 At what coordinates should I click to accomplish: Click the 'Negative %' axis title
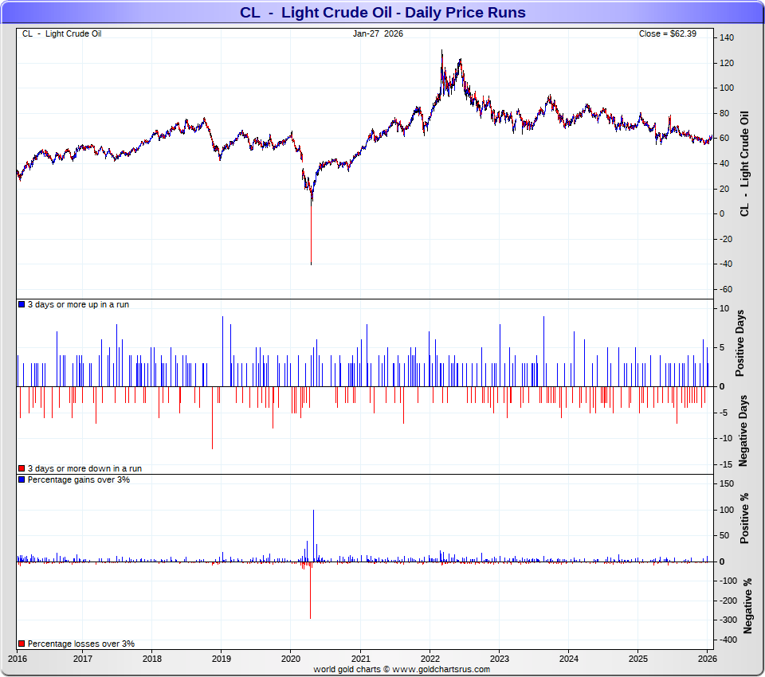pyautogui.click(x=747, y=606)
